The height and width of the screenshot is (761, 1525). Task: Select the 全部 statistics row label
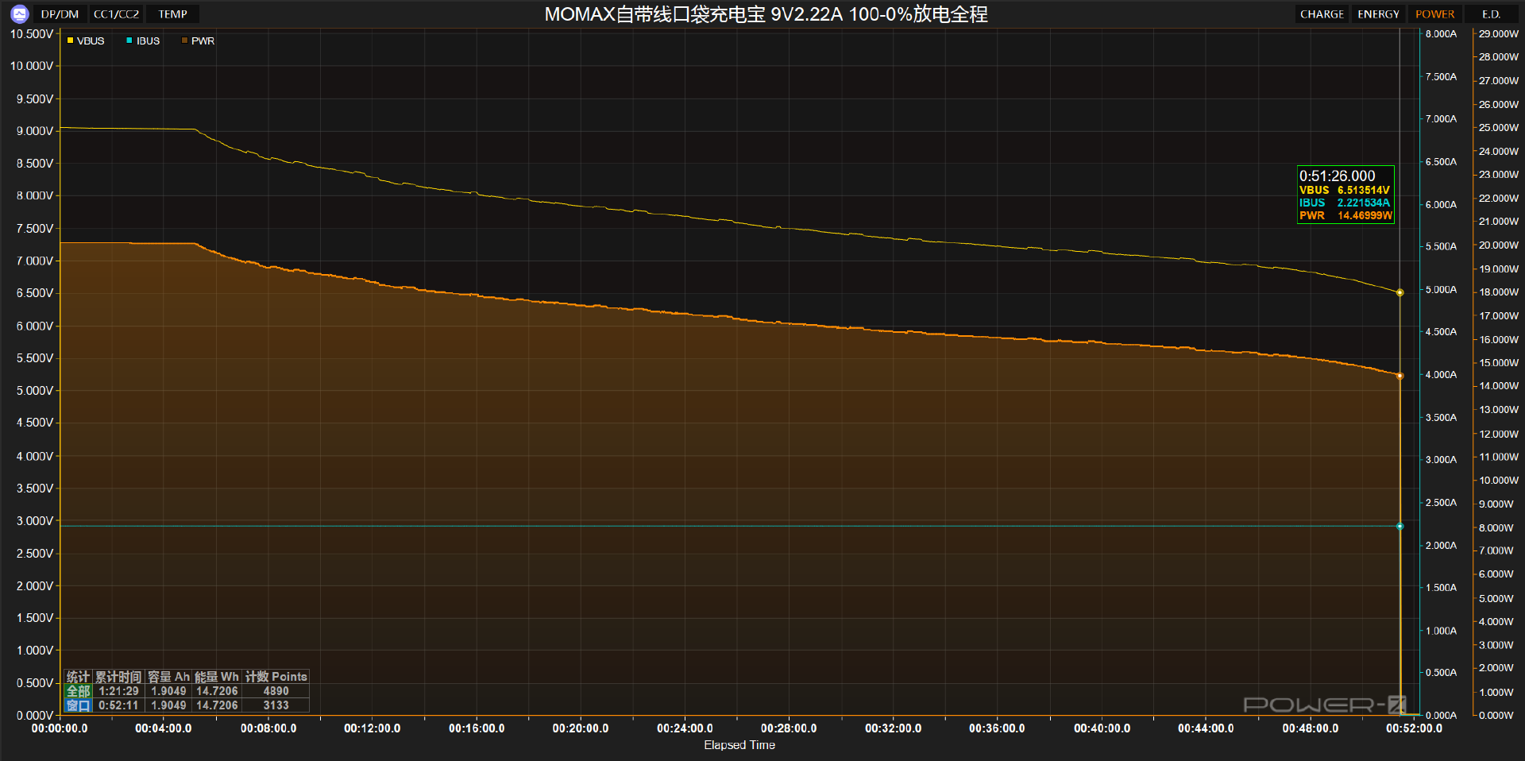78,691
